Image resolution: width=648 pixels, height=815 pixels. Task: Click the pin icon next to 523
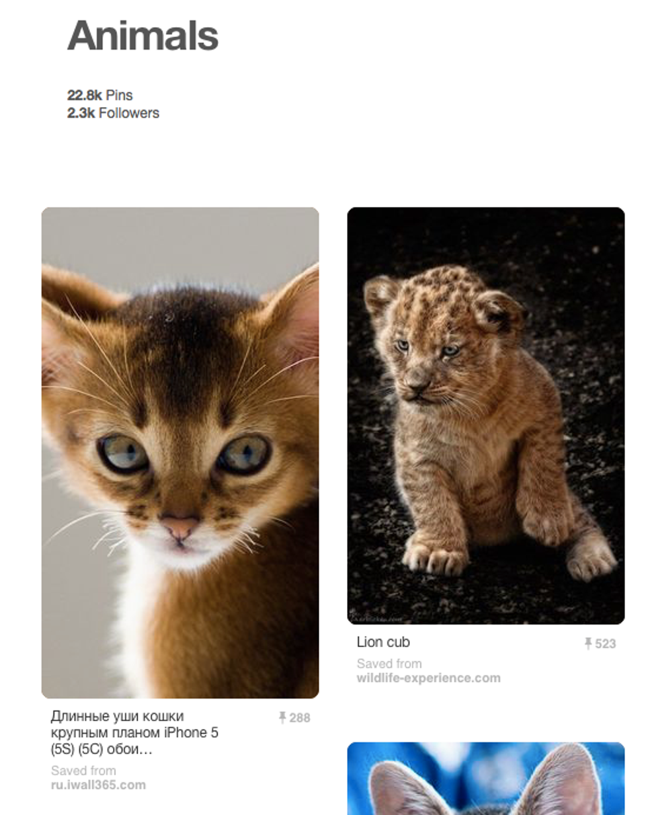[588, 643]
